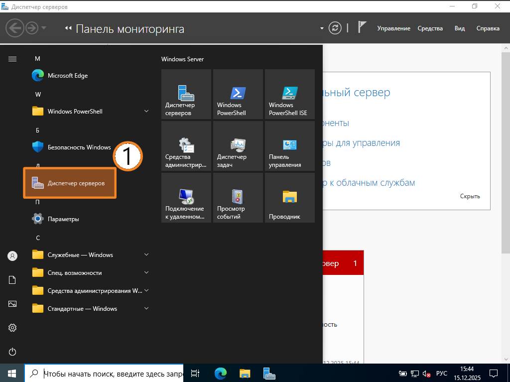
Task: Open the Task Manager tile
Action: (238, 146)
